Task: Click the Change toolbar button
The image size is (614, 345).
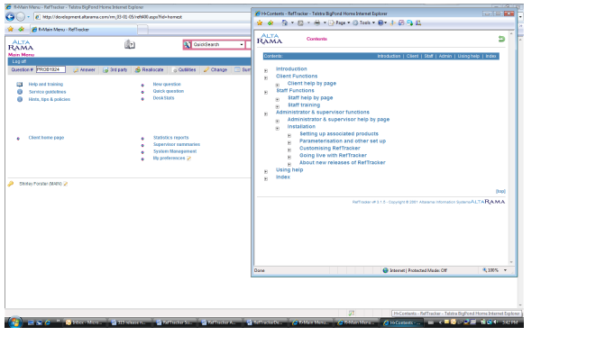Action: pos(215,69)
